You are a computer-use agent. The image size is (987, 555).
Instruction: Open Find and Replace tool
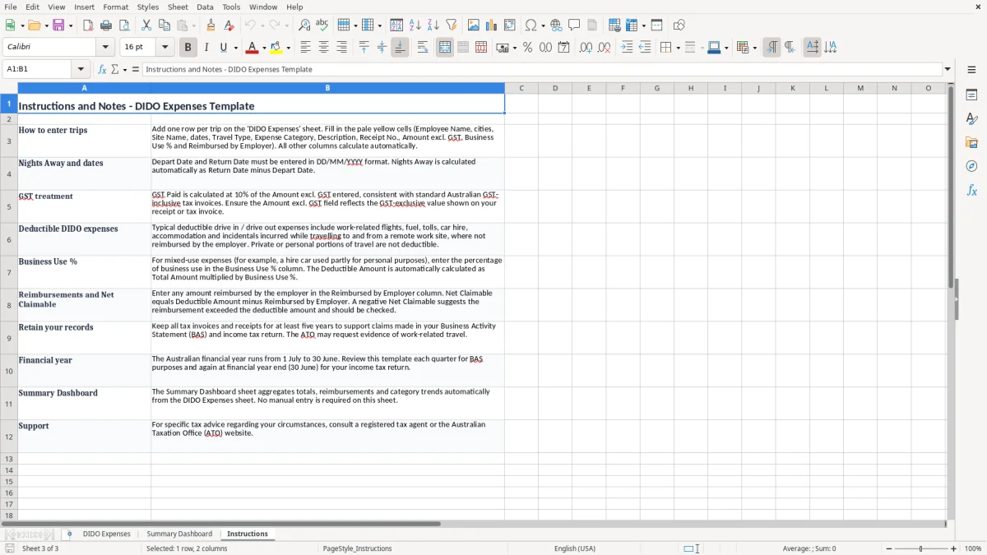(x=304, y=25)
